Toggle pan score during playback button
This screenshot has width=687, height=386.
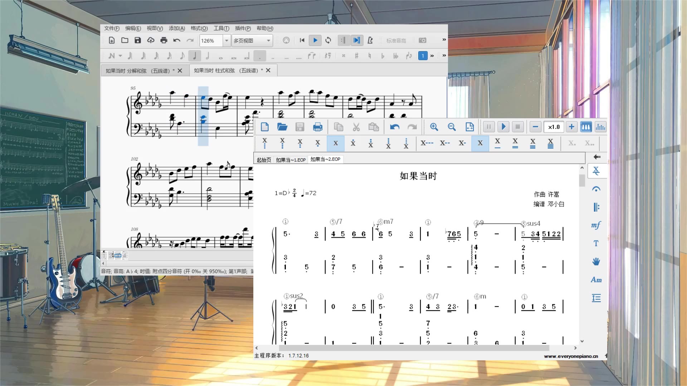pyautogui.click(x=357, y=40)
